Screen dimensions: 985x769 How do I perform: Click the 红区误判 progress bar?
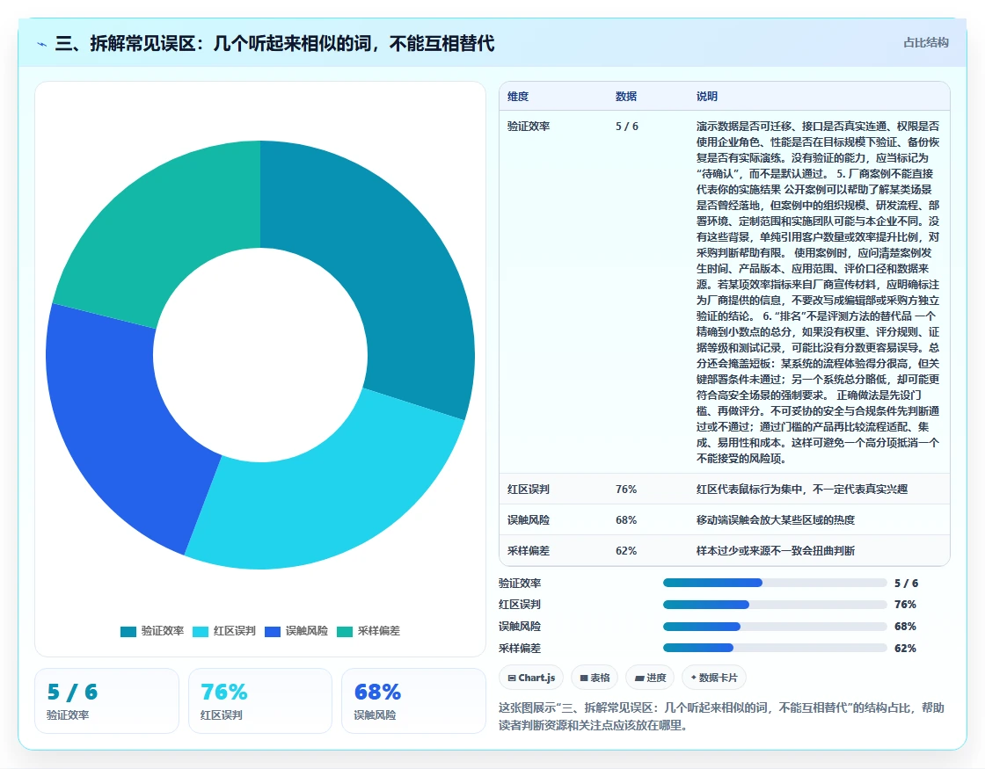pyautogui.click(x=775, y=606)
